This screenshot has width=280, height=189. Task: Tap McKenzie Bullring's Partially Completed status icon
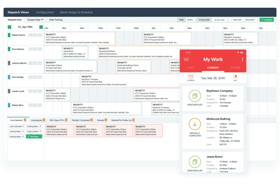[x=195, y=124]
